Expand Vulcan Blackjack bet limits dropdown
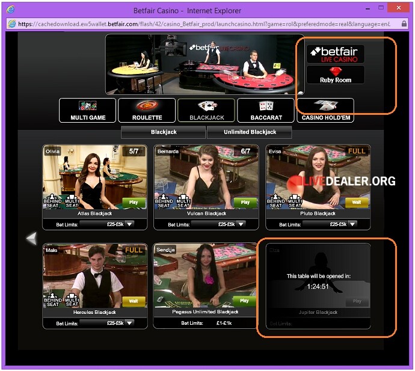The image size is (415, 371). [x=241, y=224]
